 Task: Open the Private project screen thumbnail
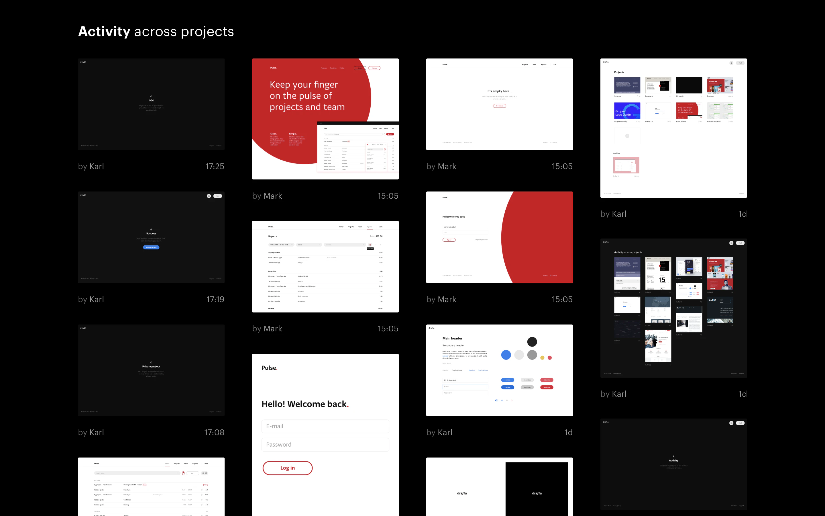click(x=151, y=370)
